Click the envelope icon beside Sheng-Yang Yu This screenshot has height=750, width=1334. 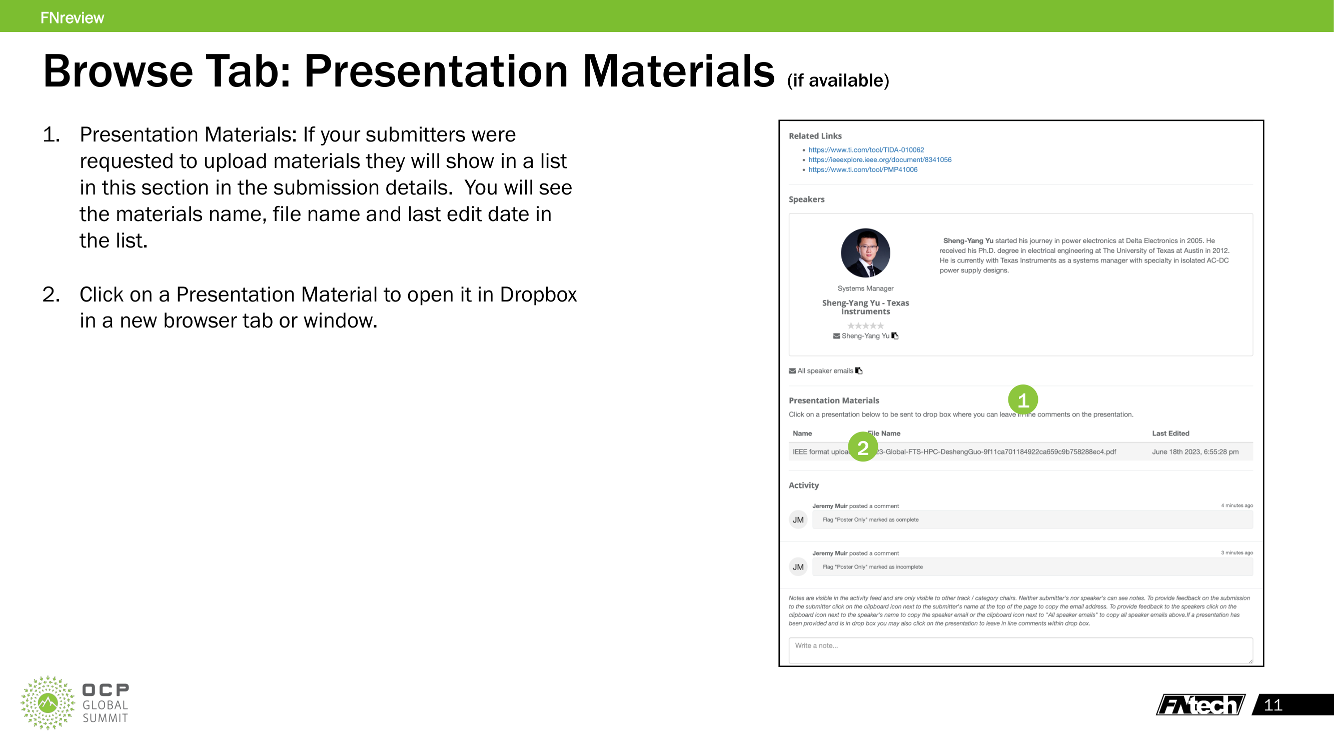coord(837,336)
